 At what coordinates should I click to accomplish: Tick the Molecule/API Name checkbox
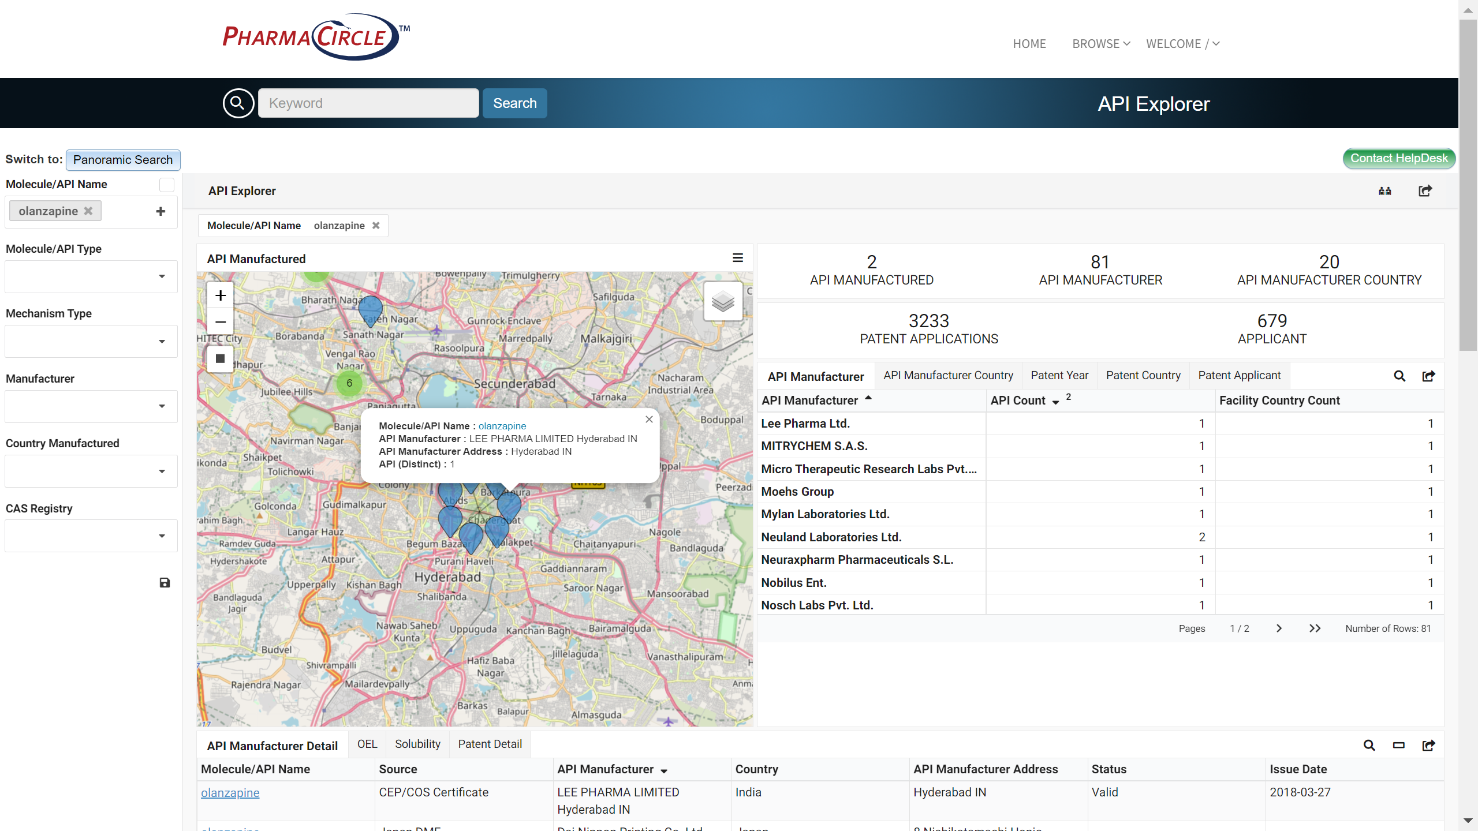(x=167, y=185)
